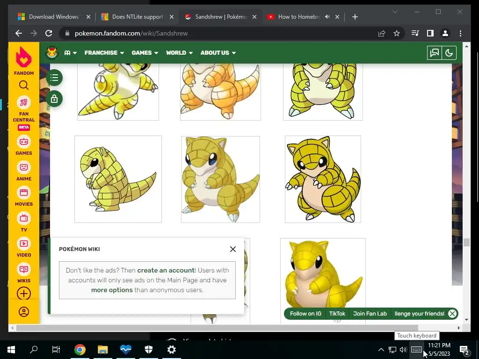The width and height of the screenshot is (479, 359).
Task: Close the Download Windows tab
Action: [88, 17]
